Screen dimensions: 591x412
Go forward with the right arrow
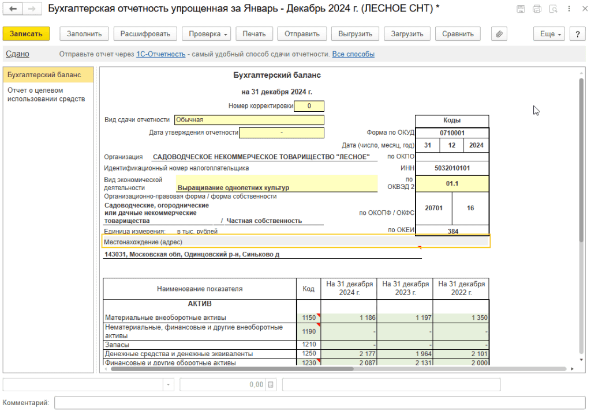[x=32, y=9]
